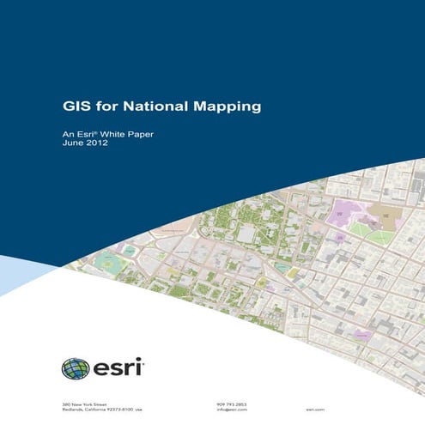Screen dimensions: 425x425
Task: Click the 'Redlands, California' address line
Action: pyautogui.click(x=102, y=410)
